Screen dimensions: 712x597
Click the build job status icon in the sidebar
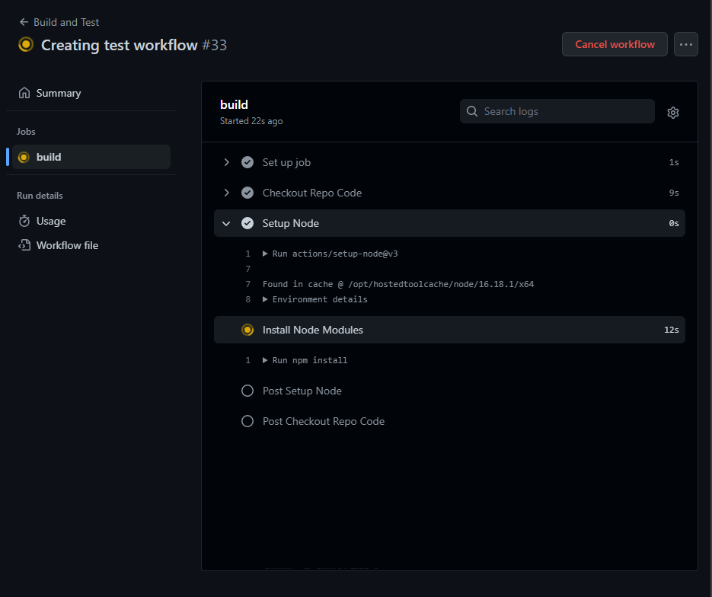coord(24,157)
